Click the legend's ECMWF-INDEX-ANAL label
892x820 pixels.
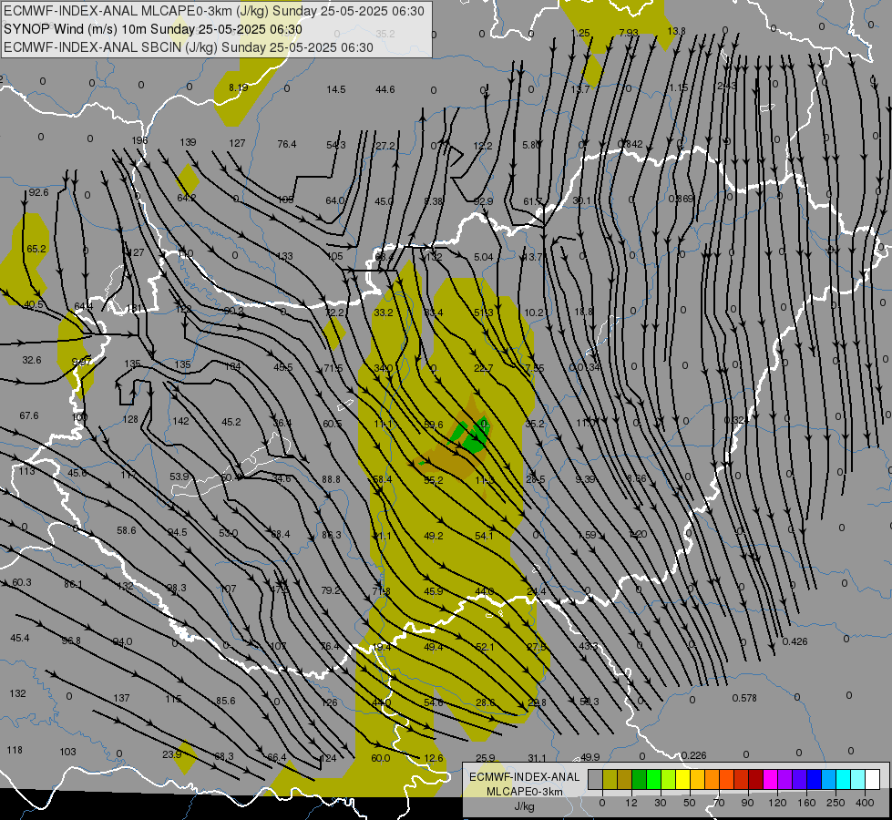point(524,777)
